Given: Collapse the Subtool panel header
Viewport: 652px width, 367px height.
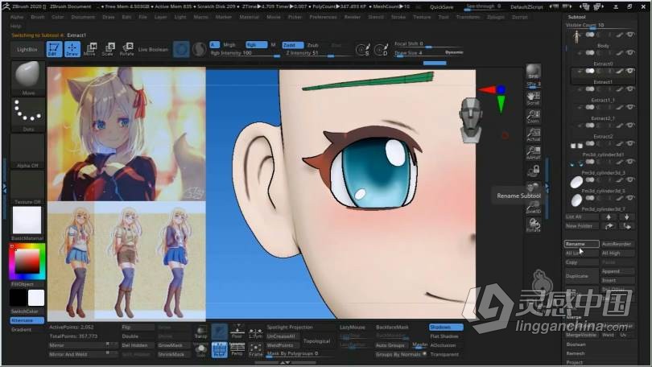Looking at the screenshot, I should 576,17.
